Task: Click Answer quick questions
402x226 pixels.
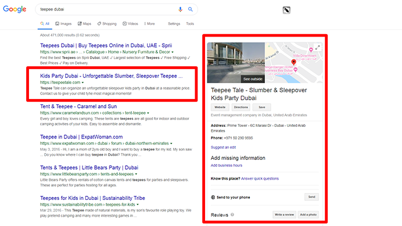Action: (x=260, y=178)
